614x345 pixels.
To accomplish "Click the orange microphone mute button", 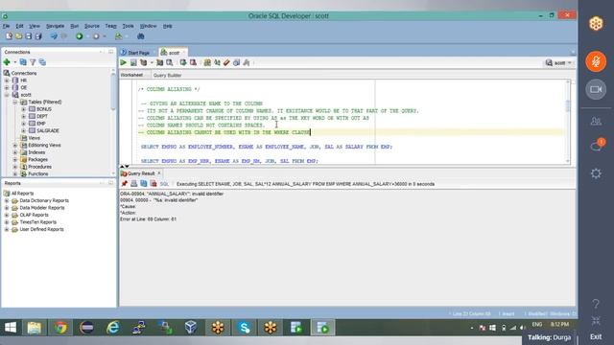I will pyautogui.click(x=596, y=61).
